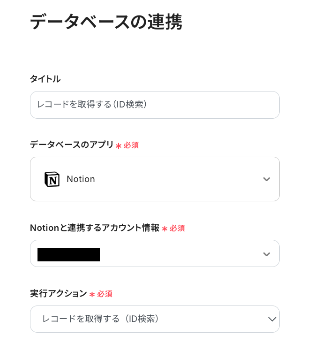Screen dimensions: 329x351
Task: Click the red asterisk beside アカウント情報 label
Action: tap(164, 229)
